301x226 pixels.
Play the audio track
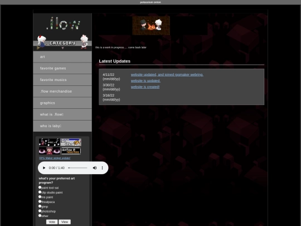coord(44,168)
